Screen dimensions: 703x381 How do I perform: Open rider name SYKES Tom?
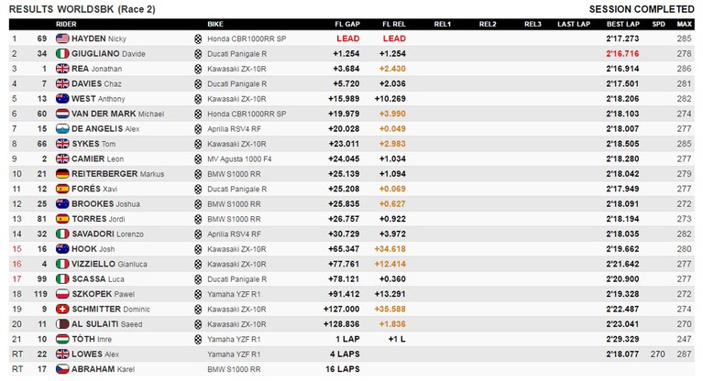[93, 144]
